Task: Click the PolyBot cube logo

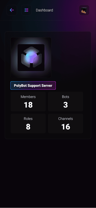Action: pos(31,57)
